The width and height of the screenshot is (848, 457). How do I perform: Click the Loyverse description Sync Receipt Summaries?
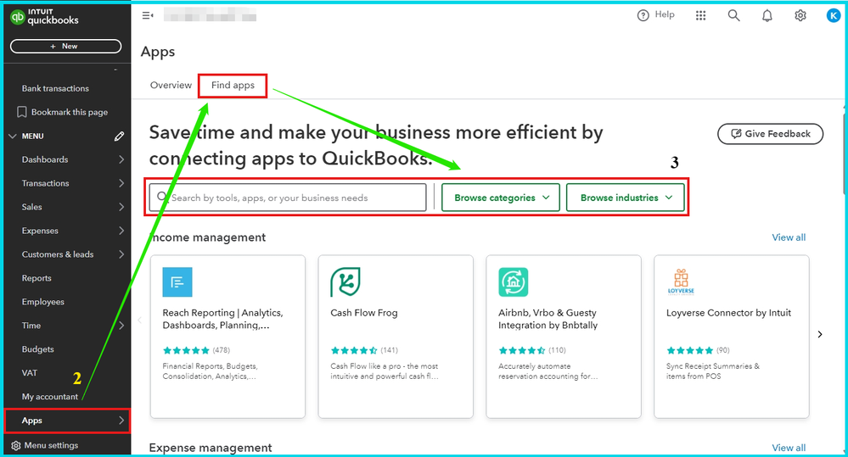point(713,371)
